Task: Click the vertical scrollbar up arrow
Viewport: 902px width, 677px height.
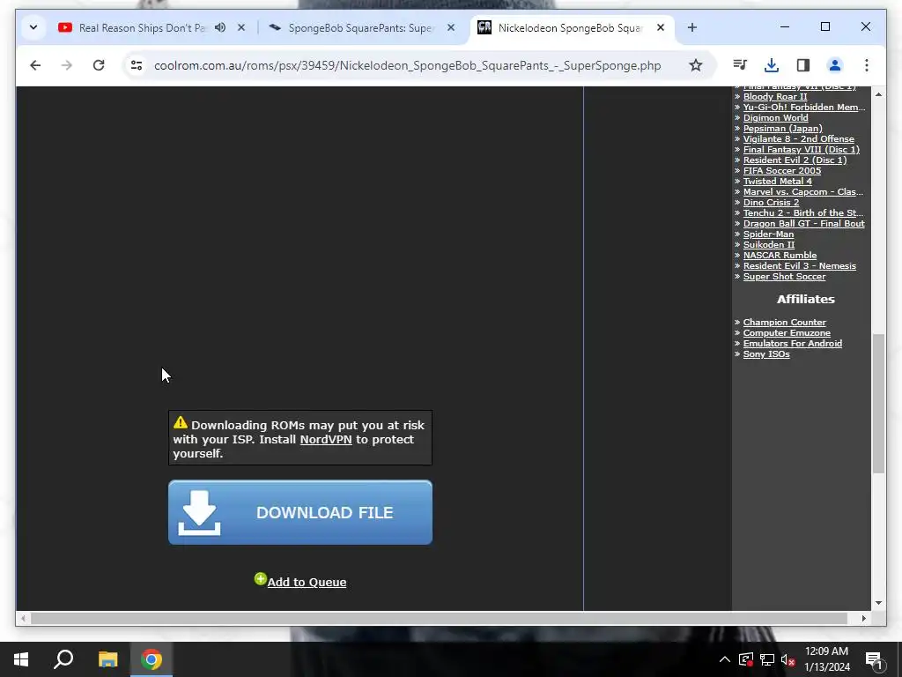Action: tap(878, 93)
